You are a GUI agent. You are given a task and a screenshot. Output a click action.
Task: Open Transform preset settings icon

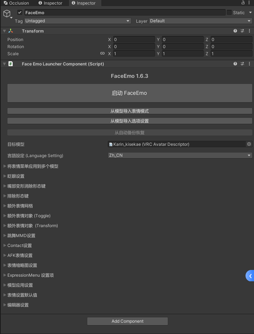point(242,31)
